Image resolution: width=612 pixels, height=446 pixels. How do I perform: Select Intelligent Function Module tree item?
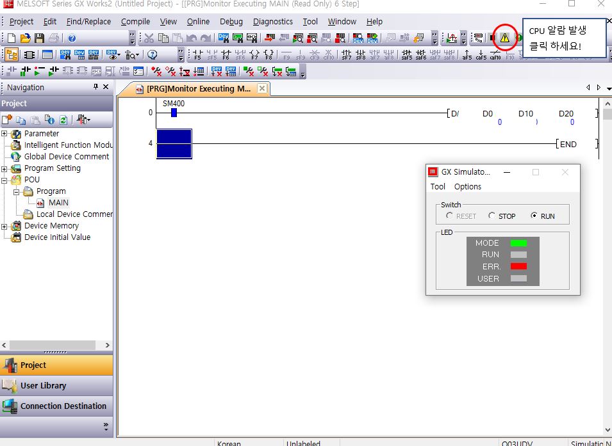coord(69,145)
